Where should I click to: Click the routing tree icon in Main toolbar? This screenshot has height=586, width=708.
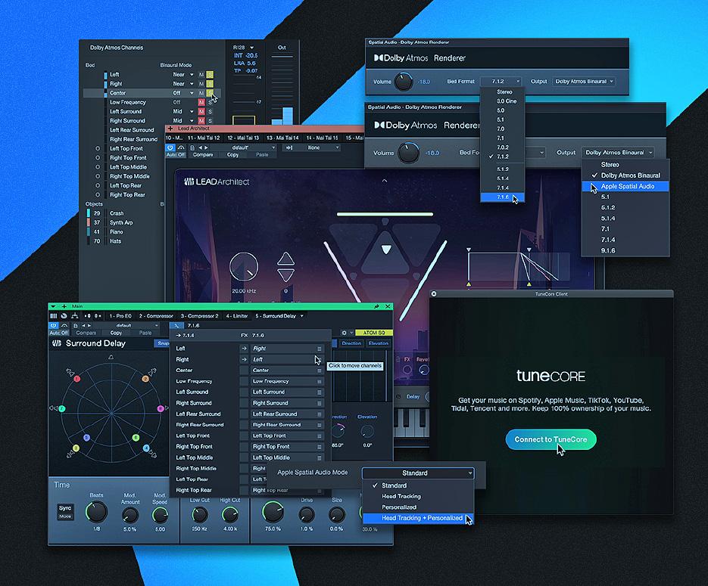pos(75,316)
